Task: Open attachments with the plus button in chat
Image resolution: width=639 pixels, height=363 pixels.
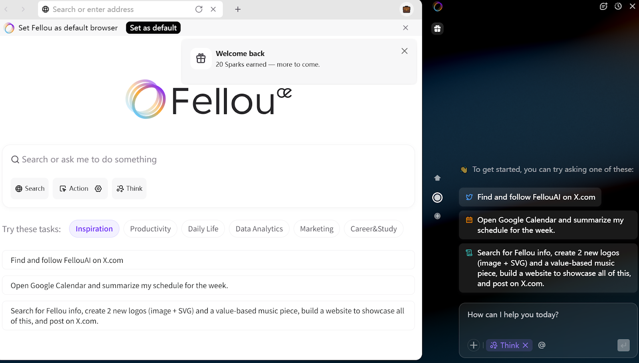Action: pos(474,345)
